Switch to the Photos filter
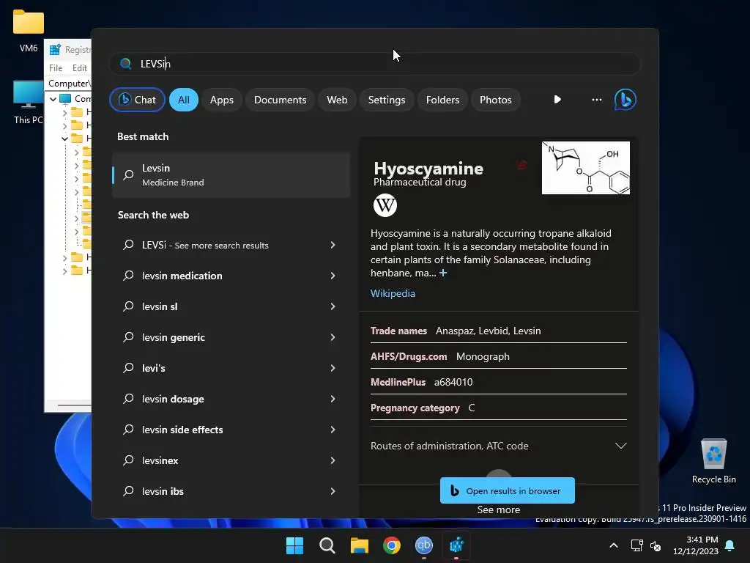This screenshot has height=563, width=750. (x=496, y=100)
